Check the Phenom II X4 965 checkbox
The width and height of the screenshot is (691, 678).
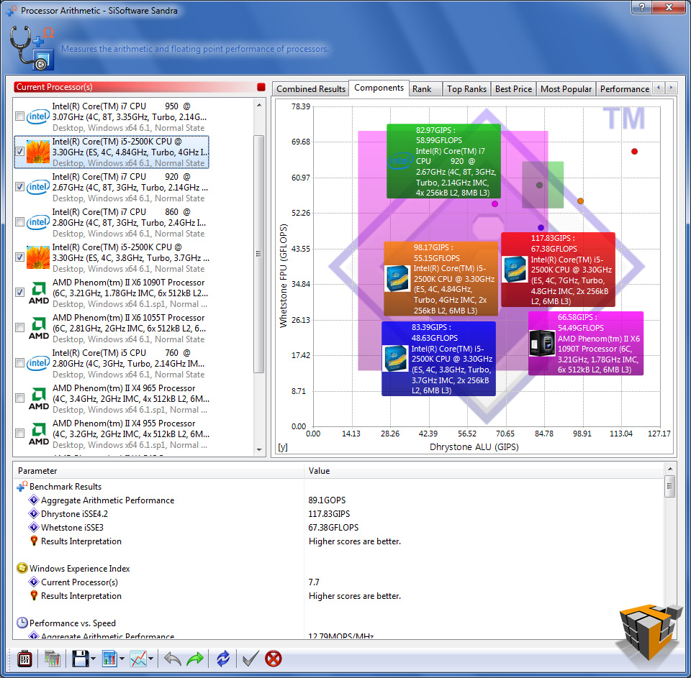tap(19, 398)
